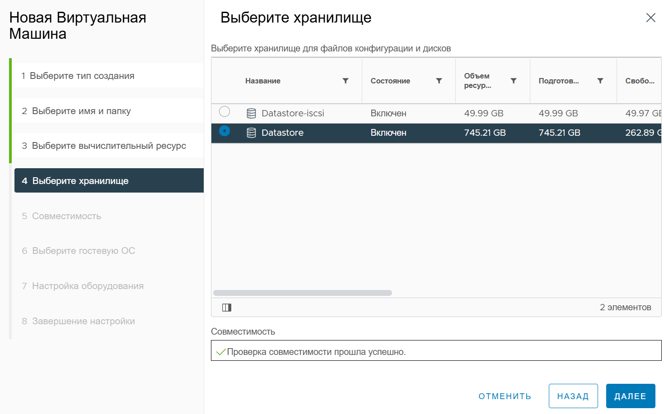This screenshot has height=414, width=664.
Task: Click the 2 элементов count label
Action: pyautogui.click(x=626, y=307)
